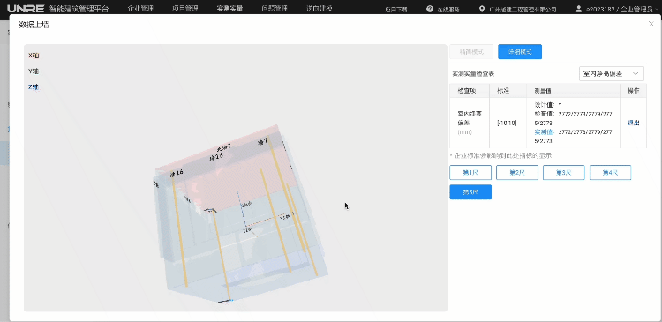
Task: Click the 调出 link in the 操作 column
Action: pyautogui.click(x=633, y=123)
